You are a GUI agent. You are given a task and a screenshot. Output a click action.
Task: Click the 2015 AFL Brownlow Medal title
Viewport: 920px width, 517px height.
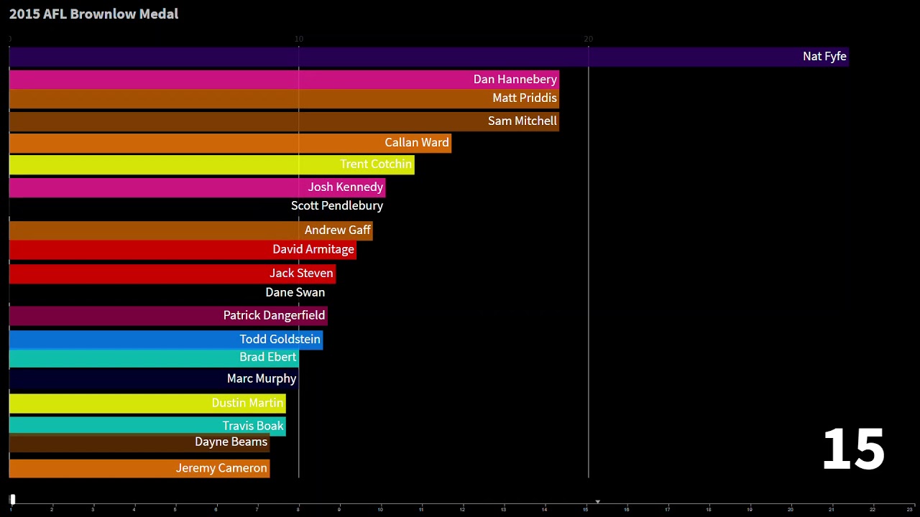(93, 14)
